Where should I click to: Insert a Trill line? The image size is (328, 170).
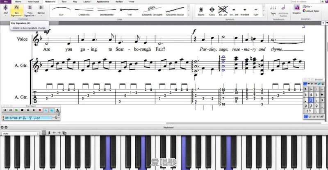click(129, 11)
